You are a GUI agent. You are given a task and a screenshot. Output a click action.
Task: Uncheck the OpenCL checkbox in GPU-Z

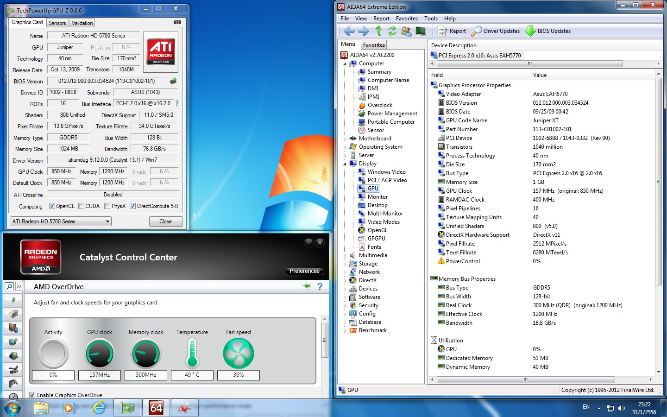pyautogui.click(x=52, y=206)
